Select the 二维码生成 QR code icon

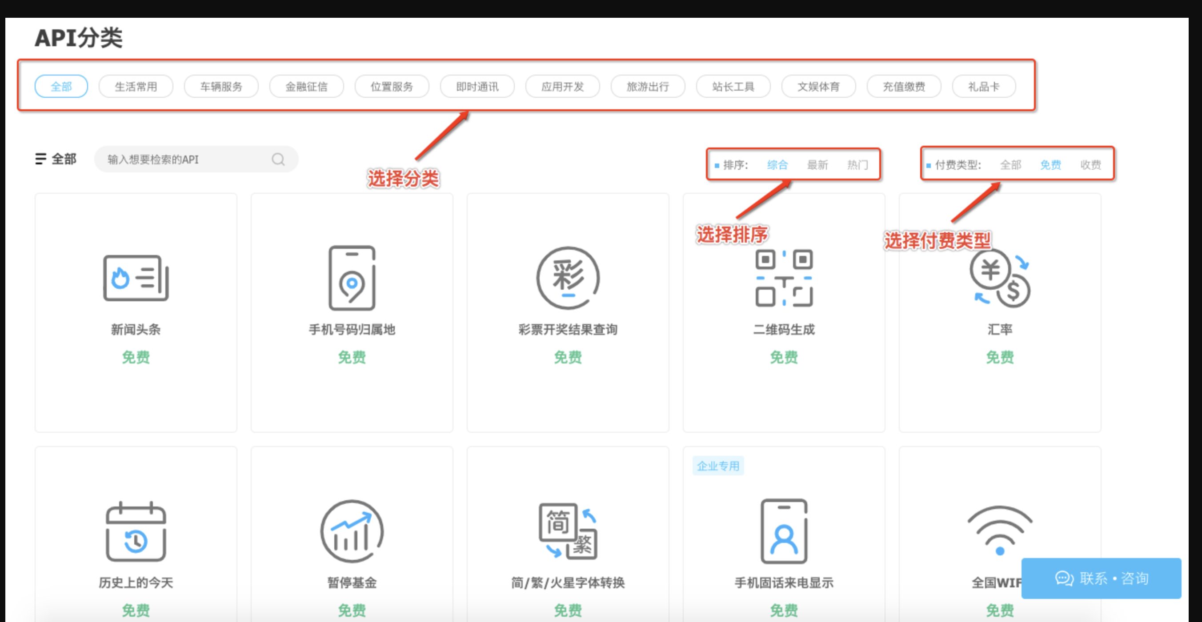pyautogui.click(x=784, y=278)
